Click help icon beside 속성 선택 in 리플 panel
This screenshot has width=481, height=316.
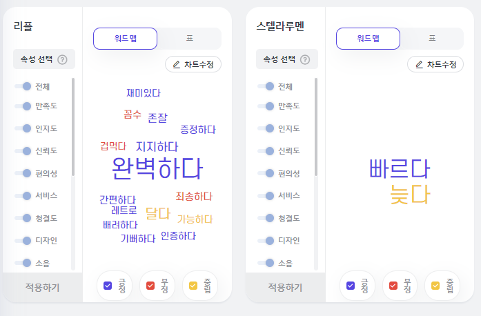(x=62, y=59)
